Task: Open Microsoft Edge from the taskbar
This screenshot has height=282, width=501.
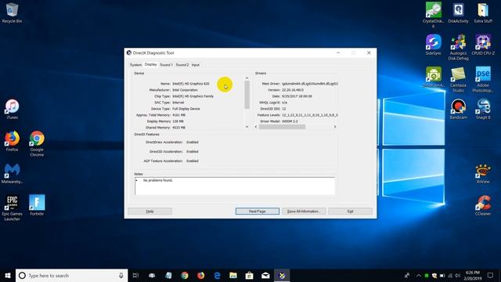Action: coord(217,275)
